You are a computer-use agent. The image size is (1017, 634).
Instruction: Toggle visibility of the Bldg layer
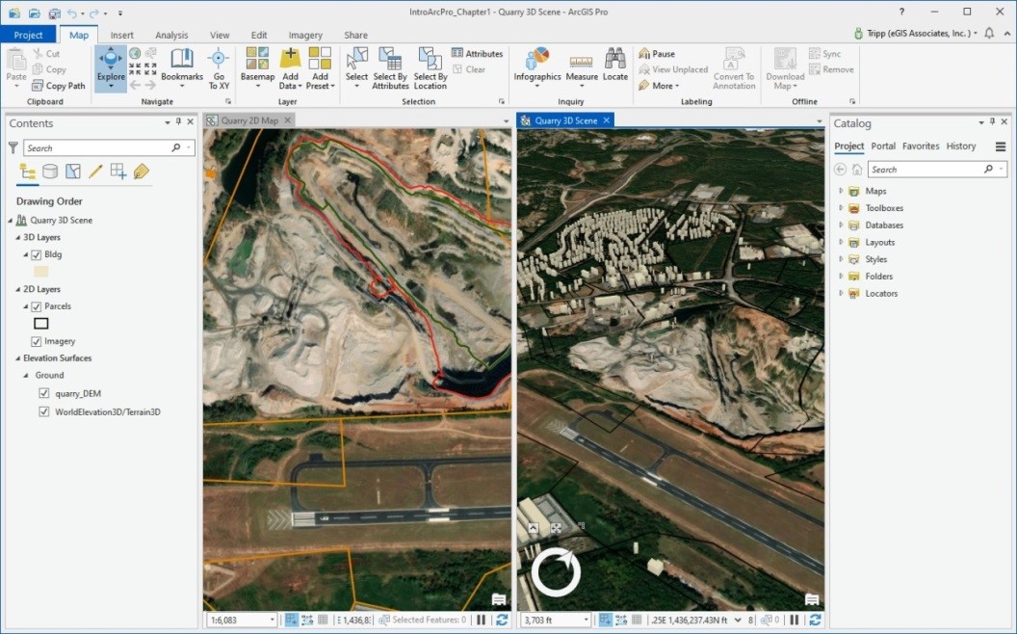point(37,254)
